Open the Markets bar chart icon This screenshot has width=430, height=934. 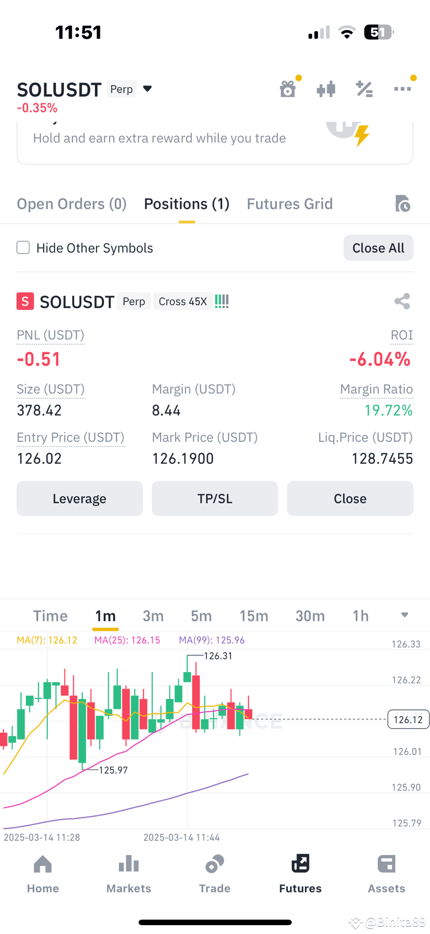point(129,864)
